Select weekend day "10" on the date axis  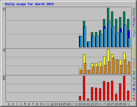coord(44,104)
